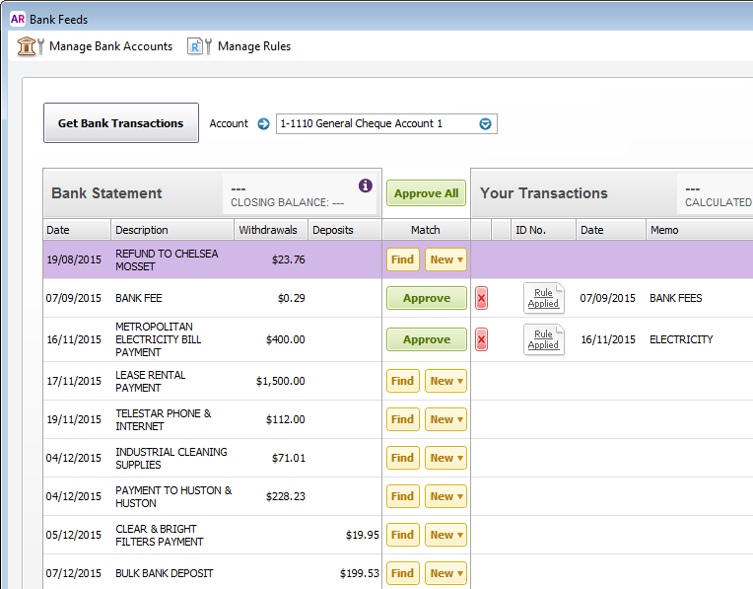Click the Match column header
The width and height of the screenshot is (753, 589).
[x=426, y=230]
